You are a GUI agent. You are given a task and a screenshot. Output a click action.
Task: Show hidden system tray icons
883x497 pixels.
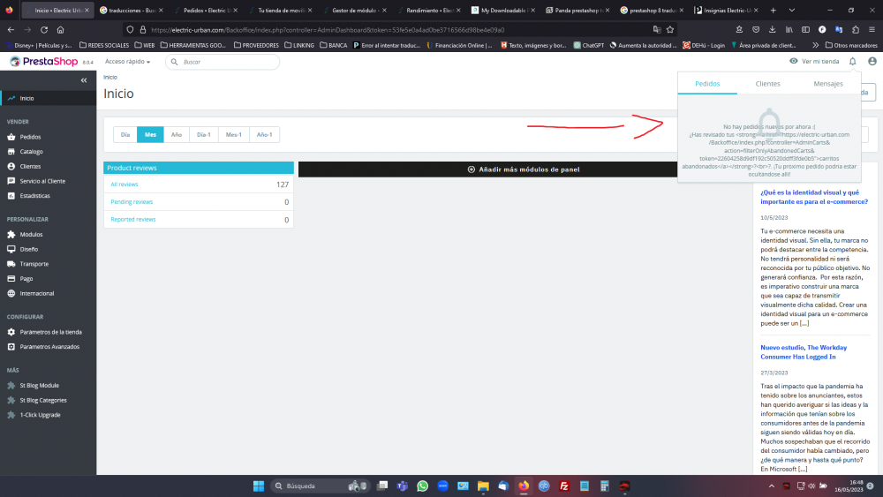click(772, 486)
